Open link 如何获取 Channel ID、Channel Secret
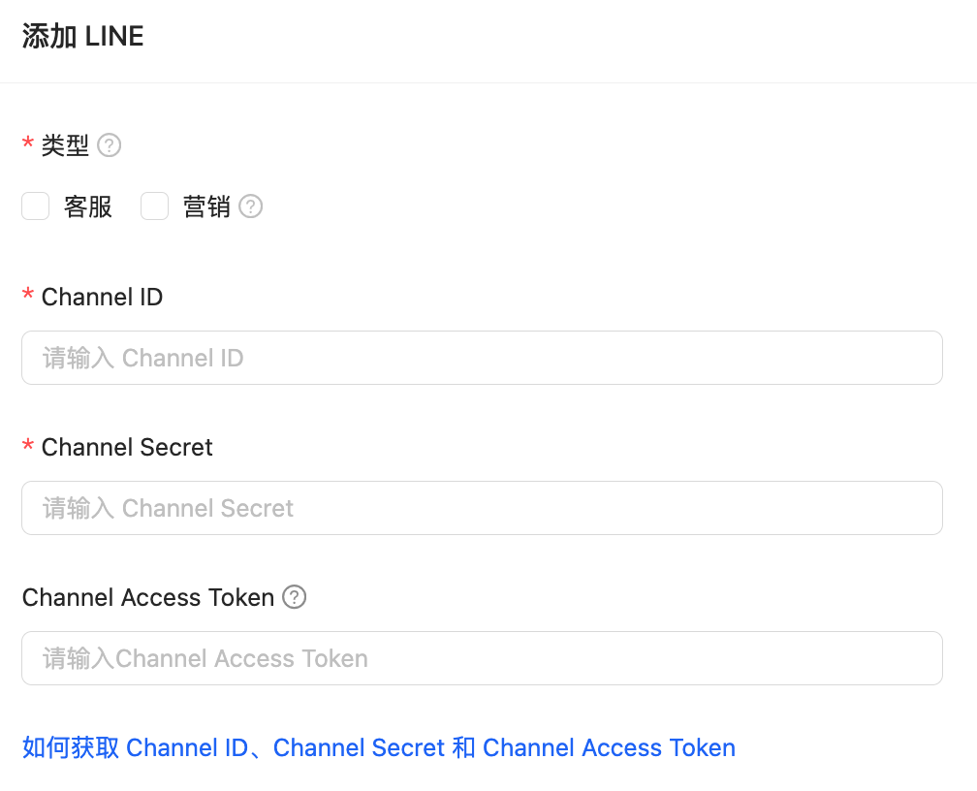977x791 pixels. tap(379, 748)
